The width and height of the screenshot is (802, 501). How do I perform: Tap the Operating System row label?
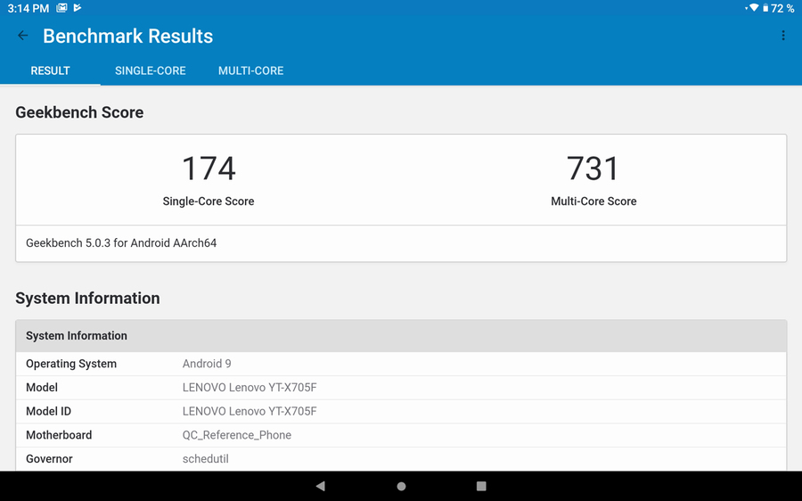coord(71,364)
